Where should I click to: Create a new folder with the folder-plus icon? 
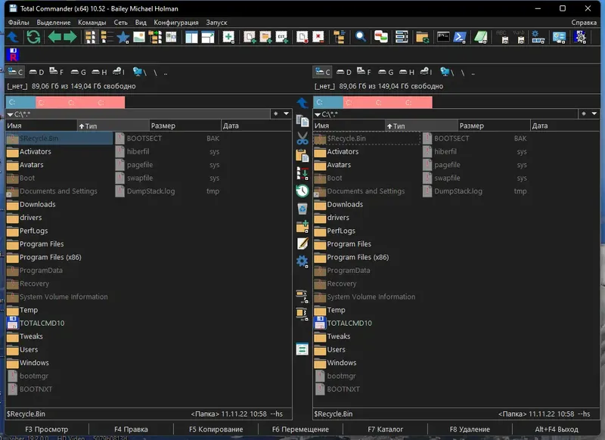point(302,227)
